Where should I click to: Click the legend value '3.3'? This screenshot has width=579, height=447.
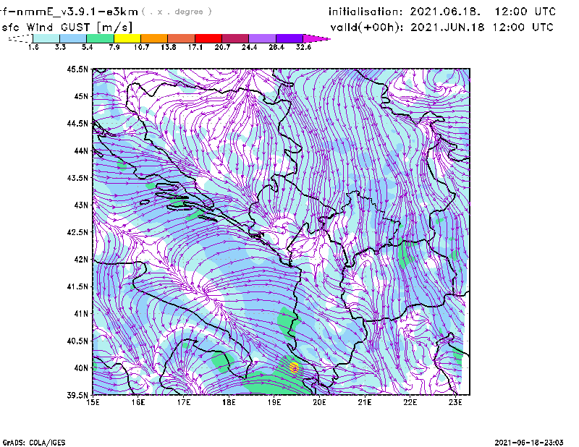(60, 47)
